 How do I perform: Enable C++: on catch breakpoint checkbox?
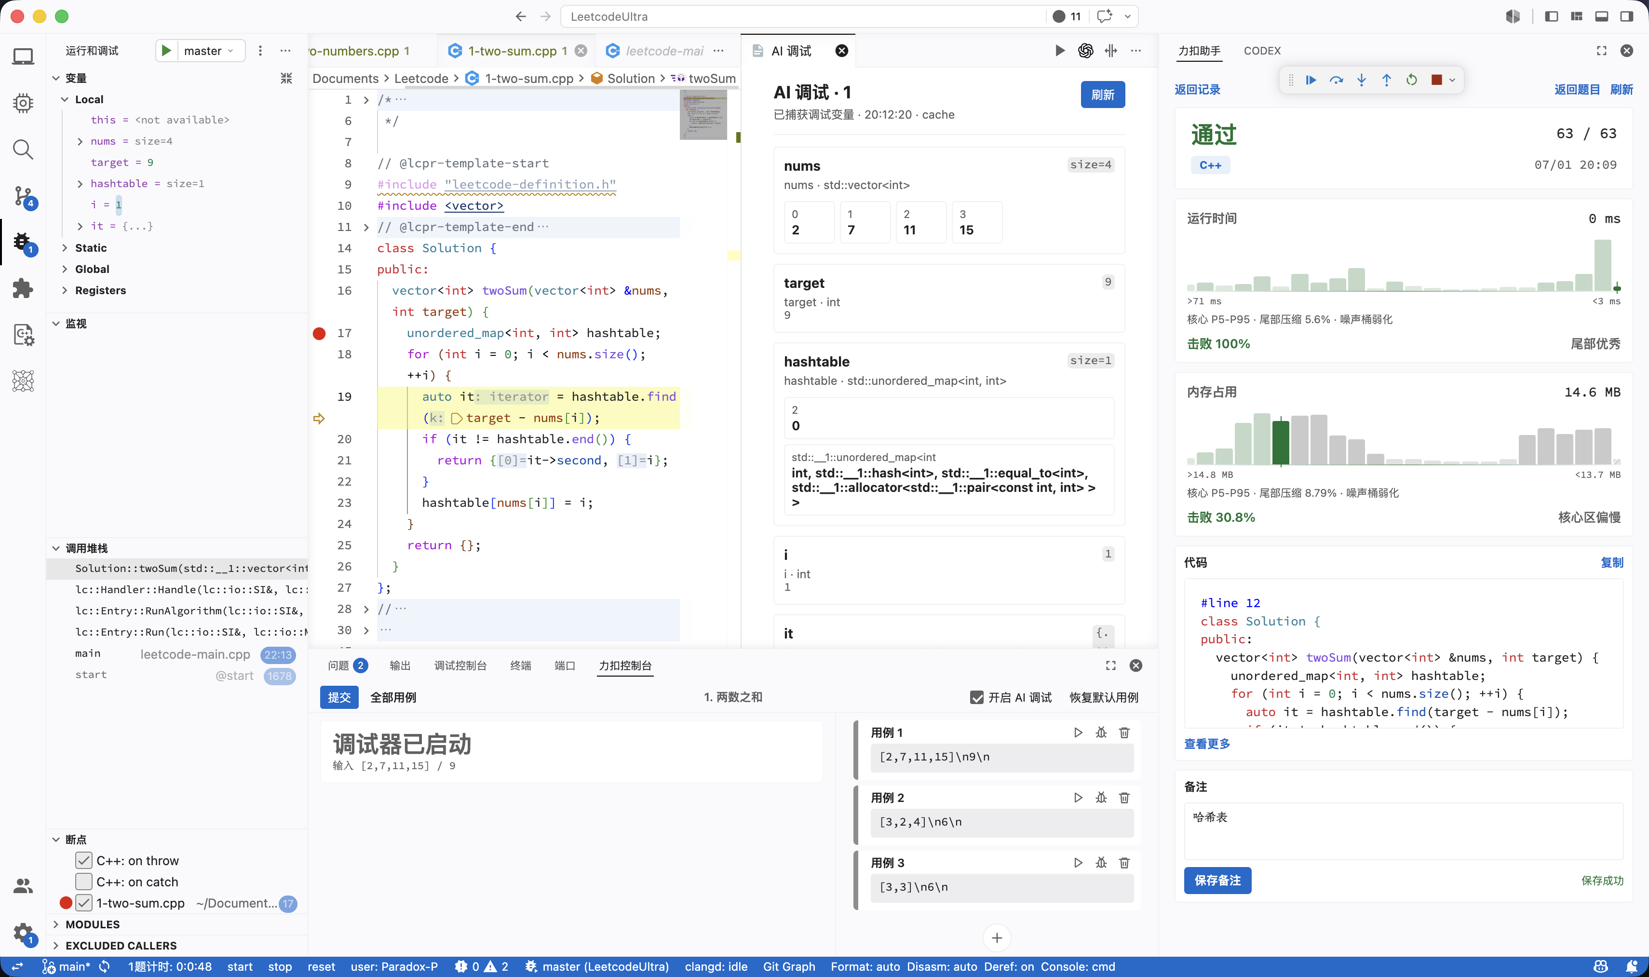[x=83, y=882]
